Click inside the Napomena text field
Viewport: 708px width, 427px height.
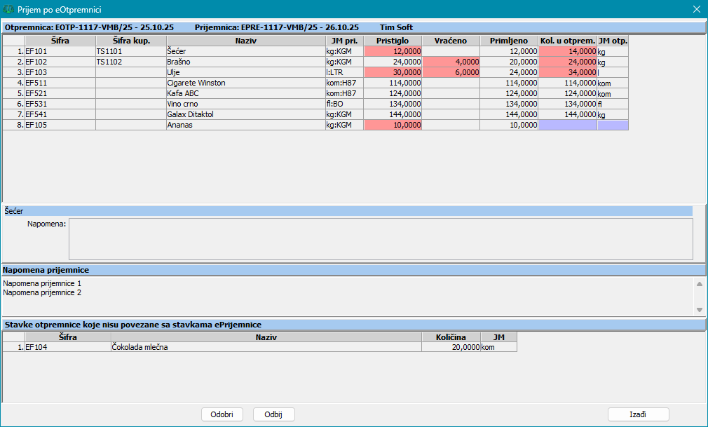[380, 239]
